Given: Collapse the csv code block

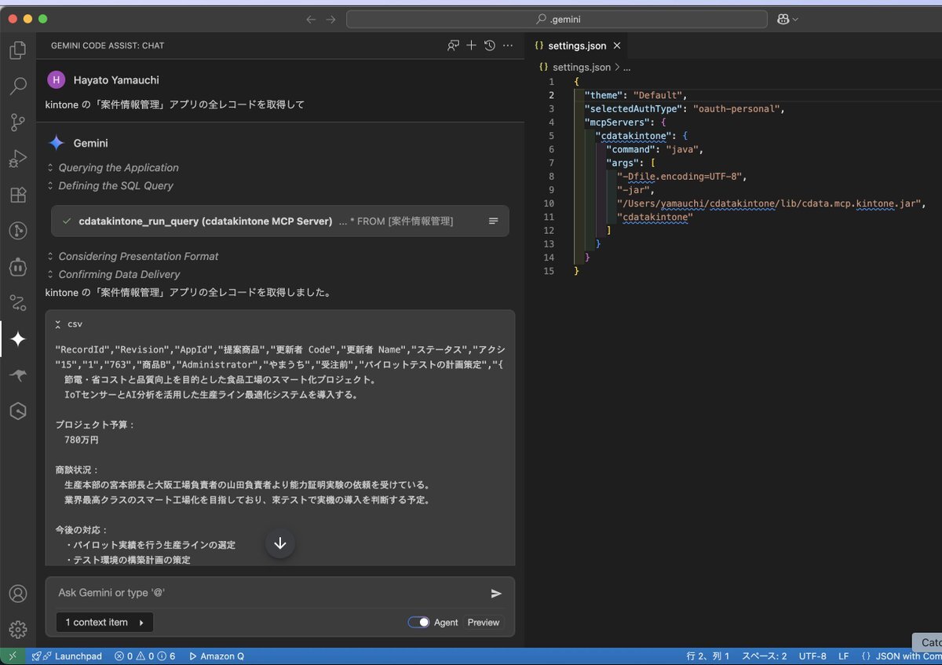Looking at the screenshot, I should [59, 324].
